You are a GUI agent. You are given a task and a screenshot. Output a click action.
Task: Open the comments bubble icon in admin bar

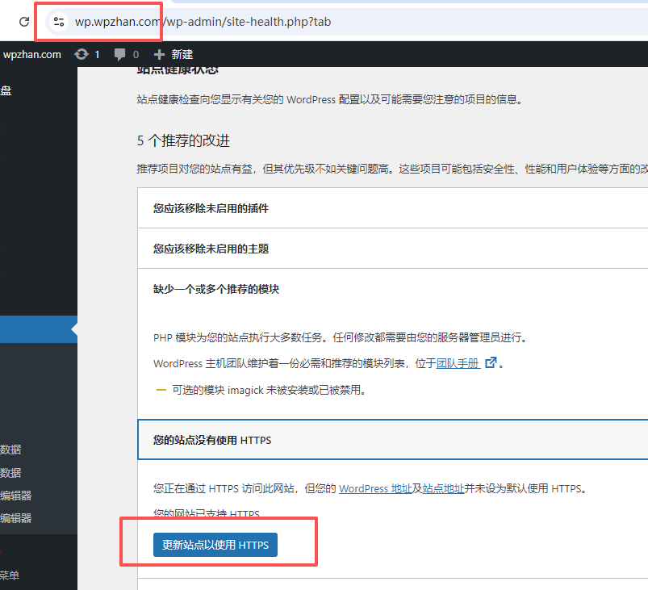point(120,54)
